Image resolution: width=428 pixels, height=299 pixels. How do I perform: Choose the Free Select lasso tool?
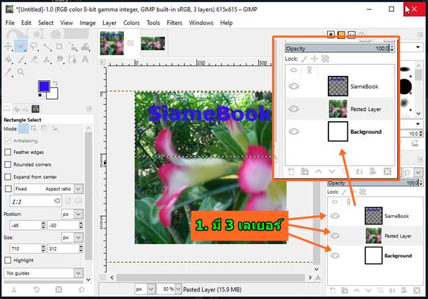(34, 46)
